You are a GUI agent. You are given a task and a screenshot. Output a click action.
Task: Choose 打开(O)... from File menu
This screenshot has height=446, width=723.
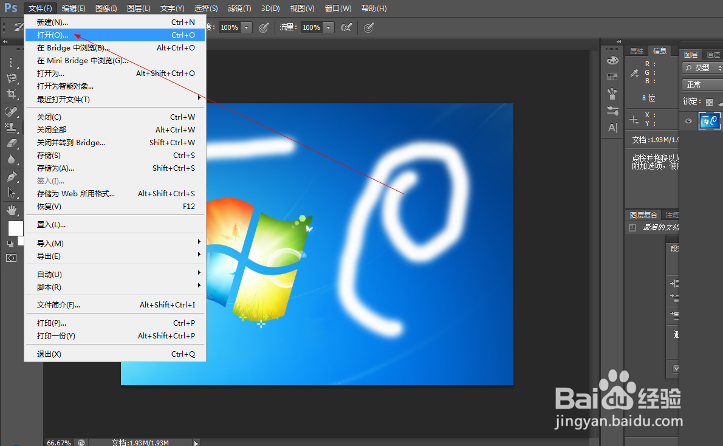point(115,35)
